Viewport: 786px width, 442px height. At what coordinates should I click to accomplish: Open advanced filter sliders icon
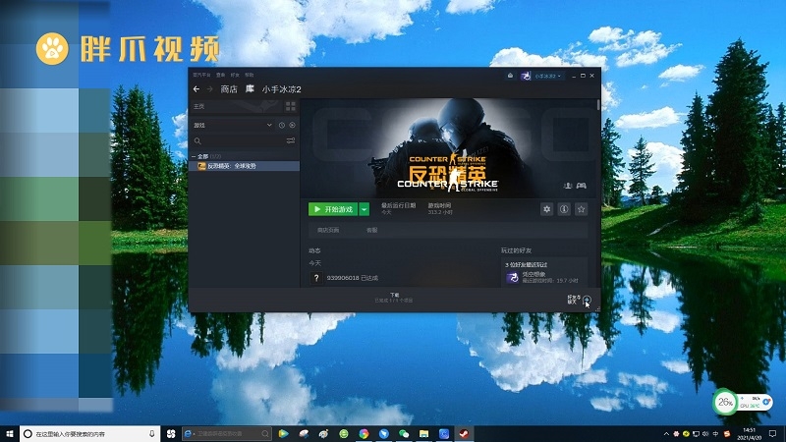[291, 140]
